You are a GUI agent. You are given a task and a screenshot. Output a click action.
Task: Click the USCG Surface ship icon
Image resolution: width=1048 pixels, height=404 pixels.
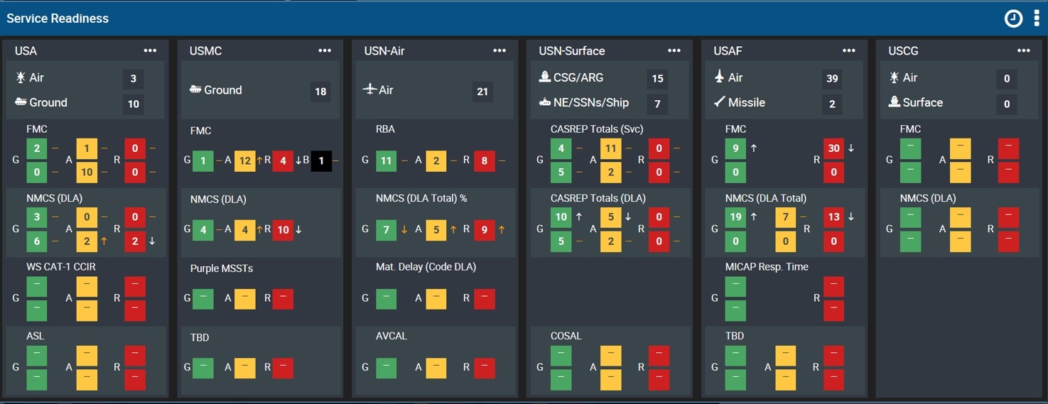pos(895,102)
